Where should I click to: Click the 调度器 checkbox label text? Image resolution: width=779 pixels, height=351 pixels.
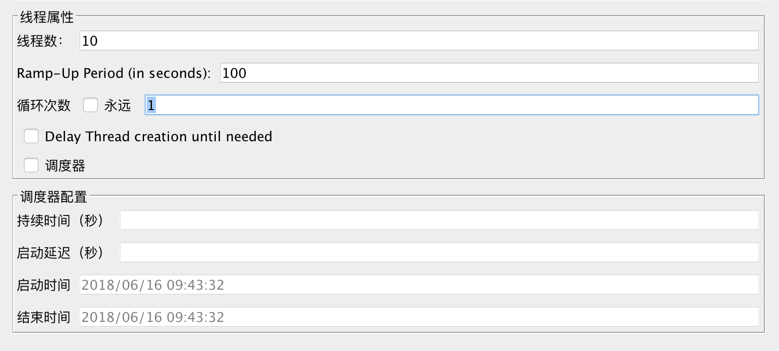pyautogui.click(x=65, y=166)
